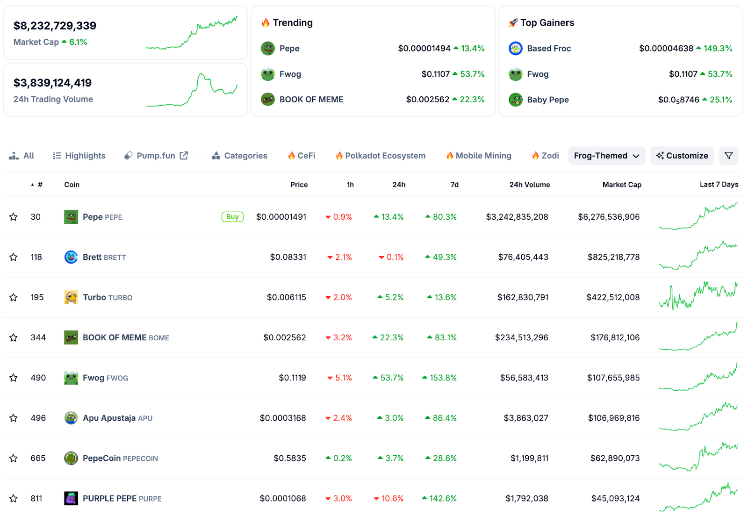Switch to the All tab
748x516 pixels.
22,156
